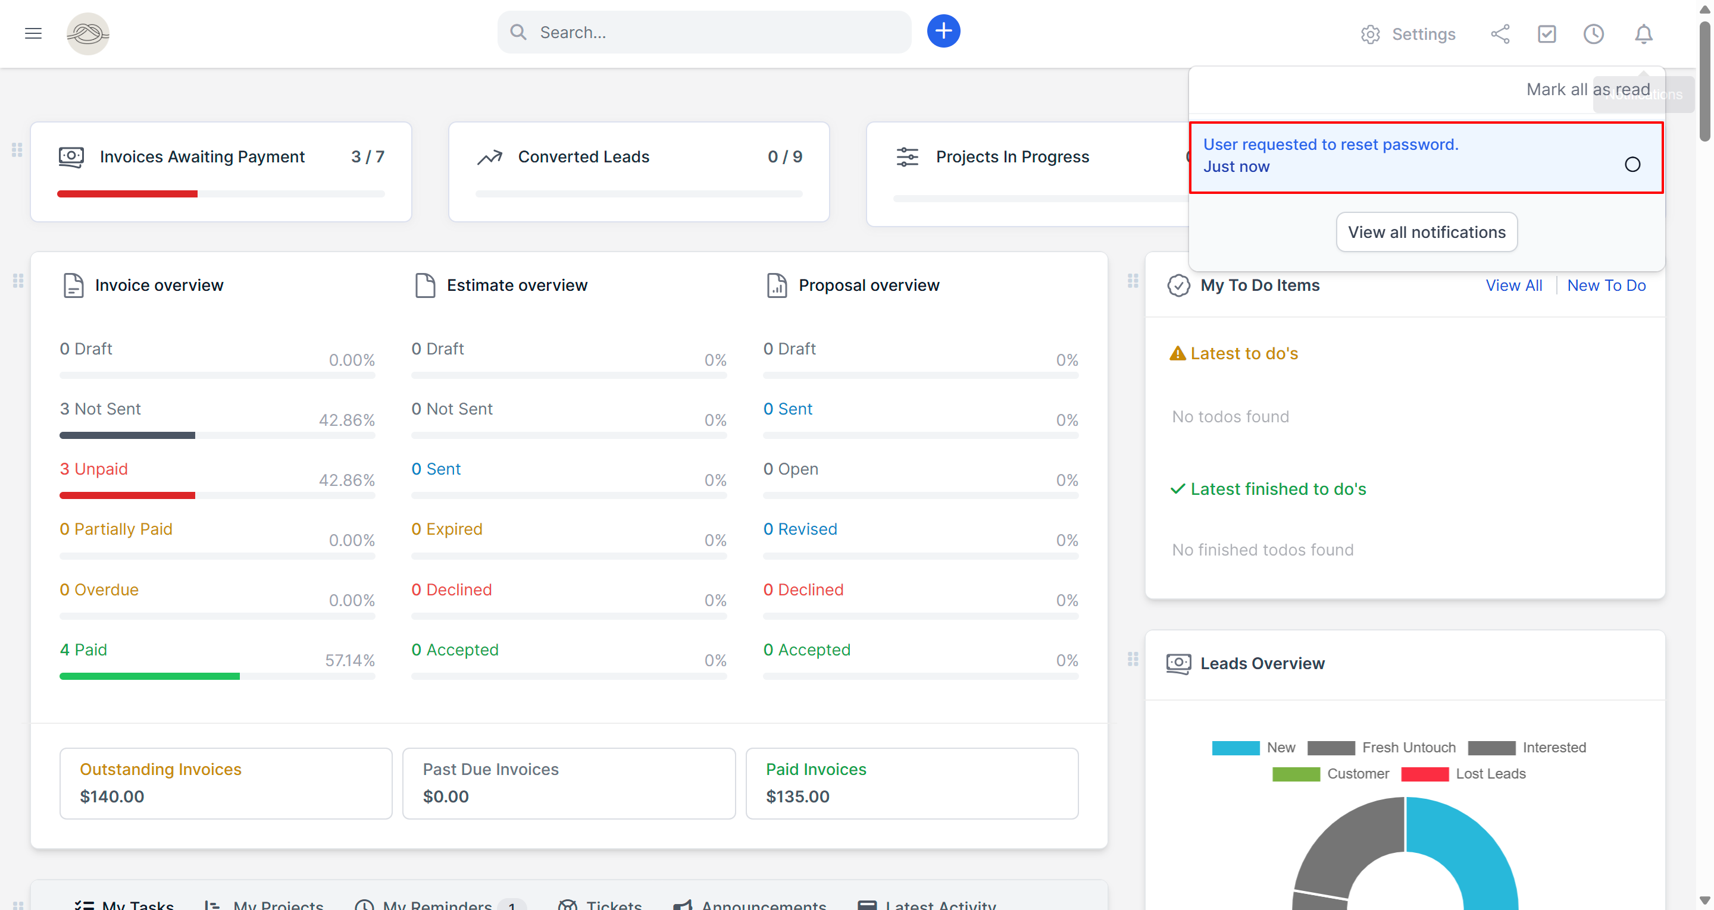The width and height of the screenshot is (1714, 910).
Task: Click the blue plus quick-create button
Action: click(x=943, y=30)
